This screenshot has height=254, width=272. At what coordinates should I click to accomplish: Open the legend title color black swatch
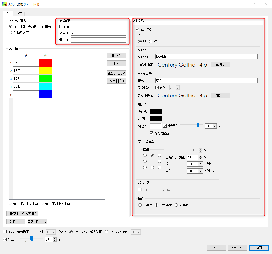156,111
